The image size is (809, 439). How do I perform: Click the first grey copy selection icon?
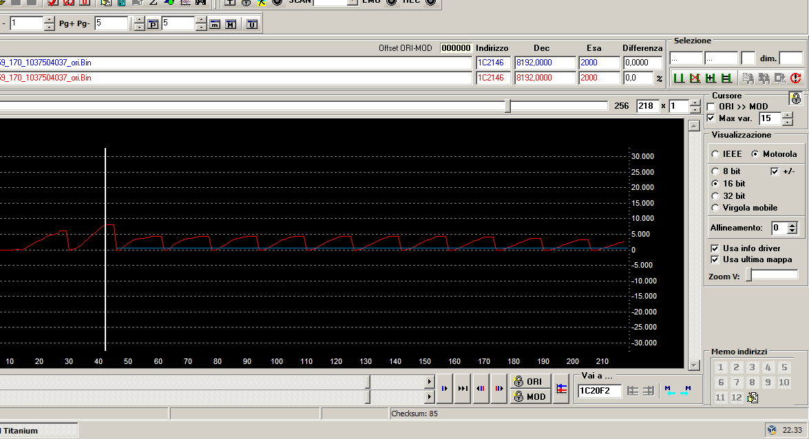coord(748,78)
